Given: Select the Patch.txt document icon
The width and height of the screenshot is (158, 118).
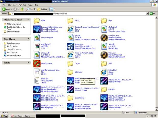Looking at the screenshot, I should (x=37, y=81).
